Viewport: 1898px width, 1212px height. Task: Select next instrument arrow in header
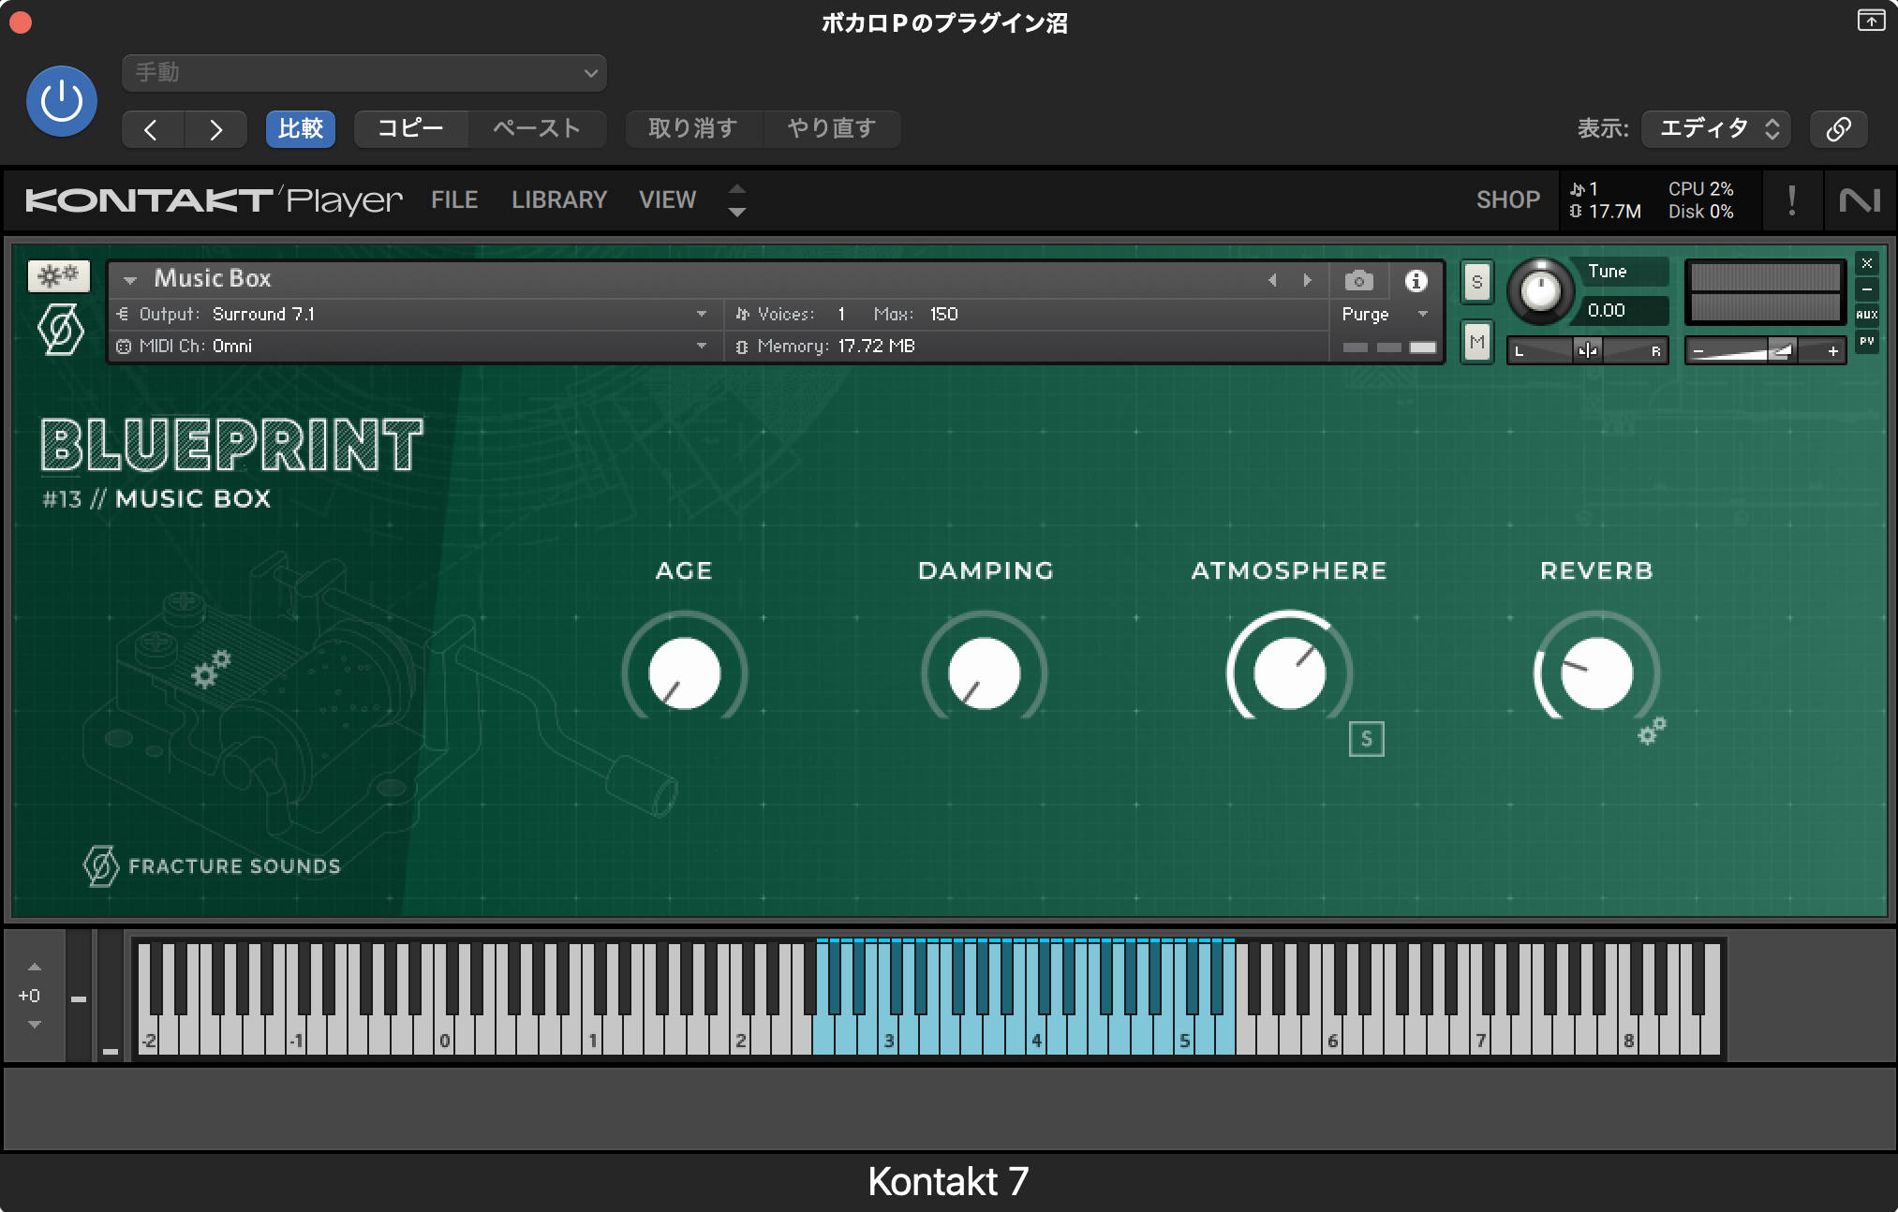pos(1307,280)
